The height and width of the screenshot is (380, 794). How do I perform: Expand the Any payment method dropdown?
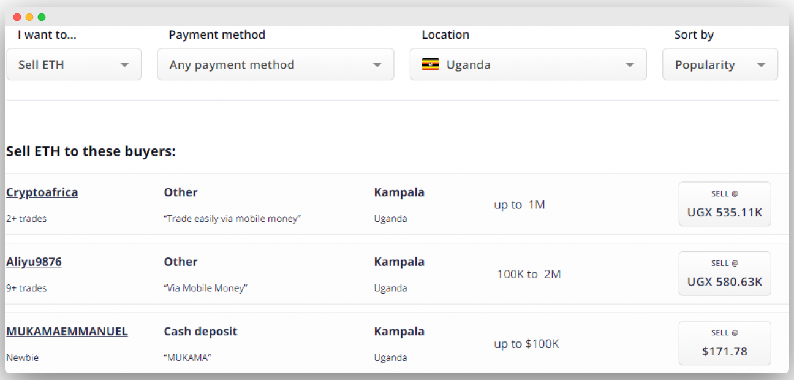click(275, 64)
